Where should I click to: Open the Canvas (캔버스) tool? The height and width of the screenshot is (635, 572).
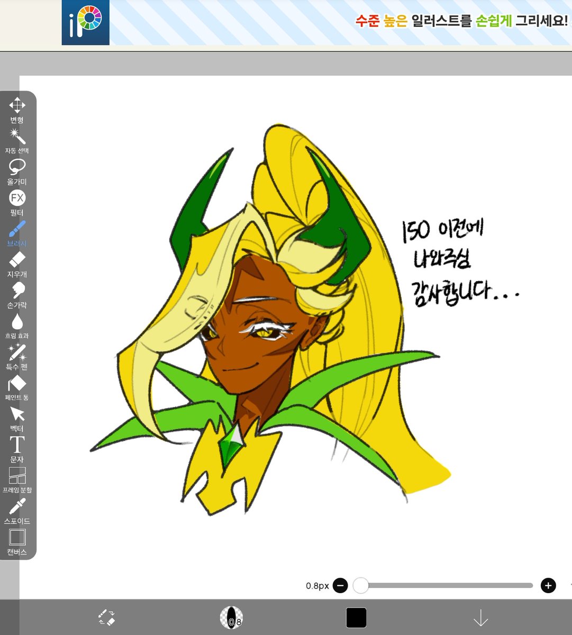tap(17, 542)
